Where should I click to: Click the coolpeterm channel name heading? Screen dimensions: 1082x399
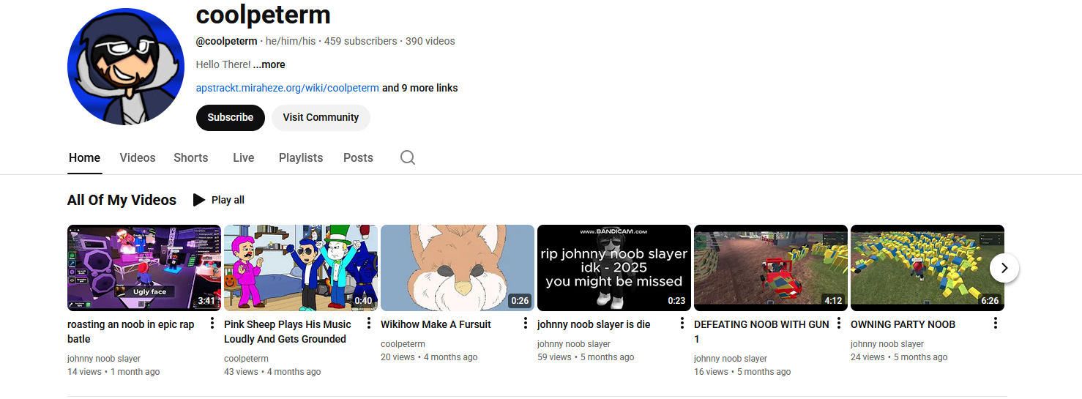[264, 14]
